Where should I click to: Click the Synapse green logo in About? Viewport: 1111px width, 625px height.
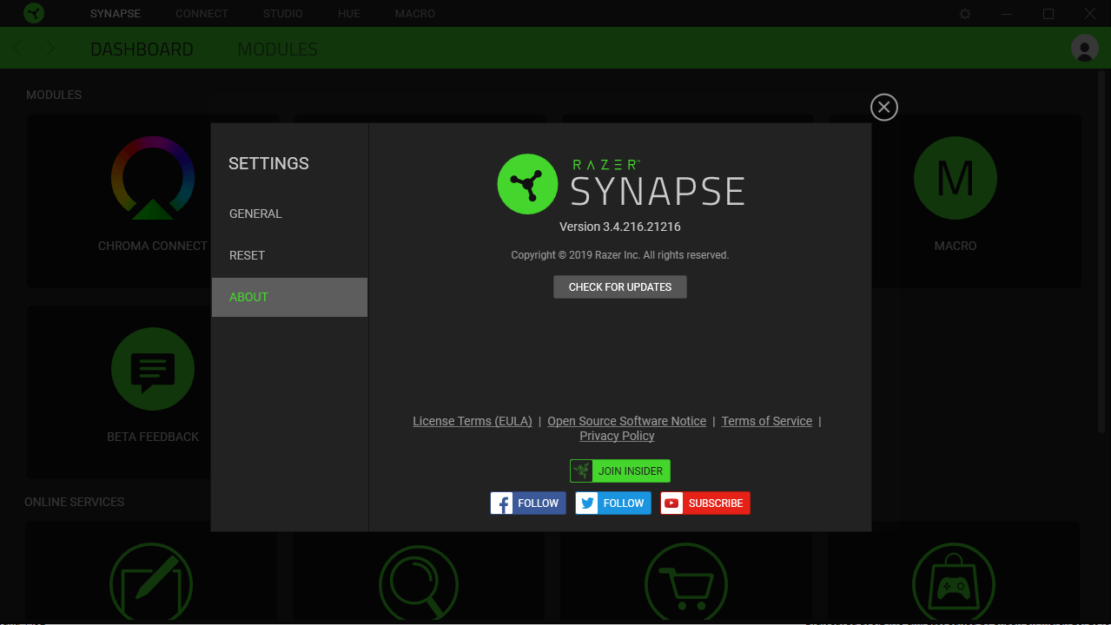coord(527,184)
